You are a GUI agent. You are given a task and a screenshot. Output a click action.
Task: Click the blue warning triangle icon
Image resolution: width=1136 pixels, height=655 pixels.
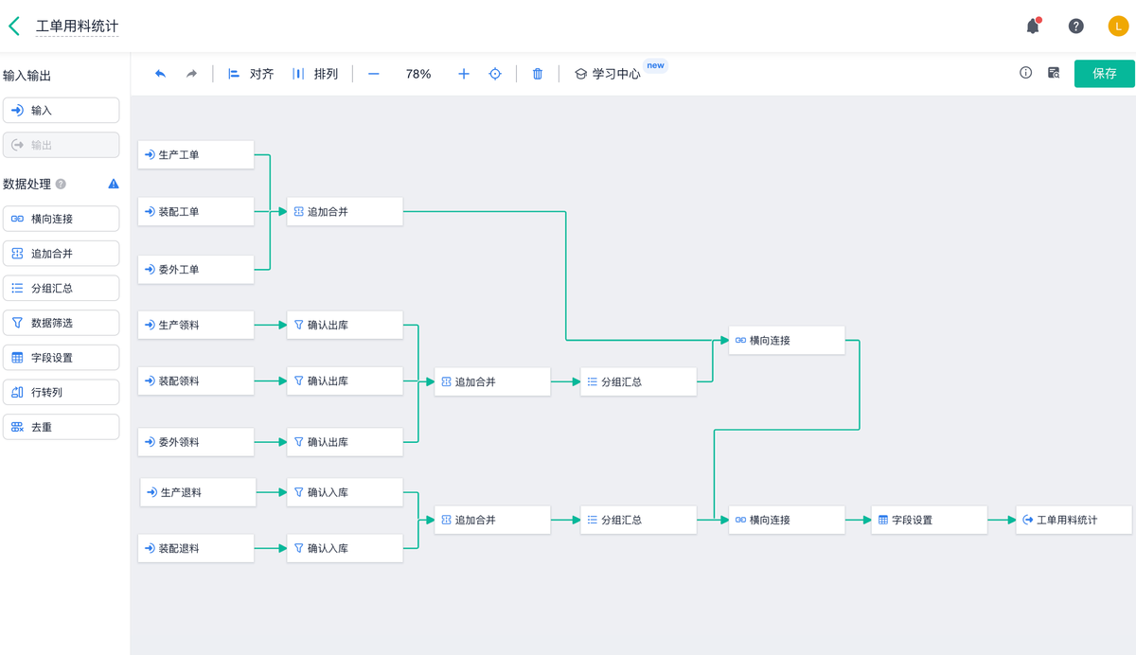point(114,184)
